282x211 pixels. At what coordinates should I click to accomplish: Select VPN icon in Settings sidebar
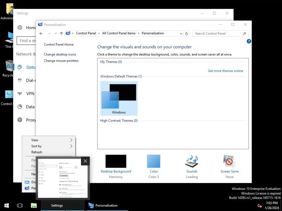[20, 93]
